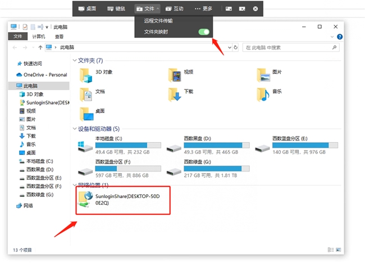Switch to the 计算机 ribbon tab
Screen dimensions: 365x267
point(39,37)
